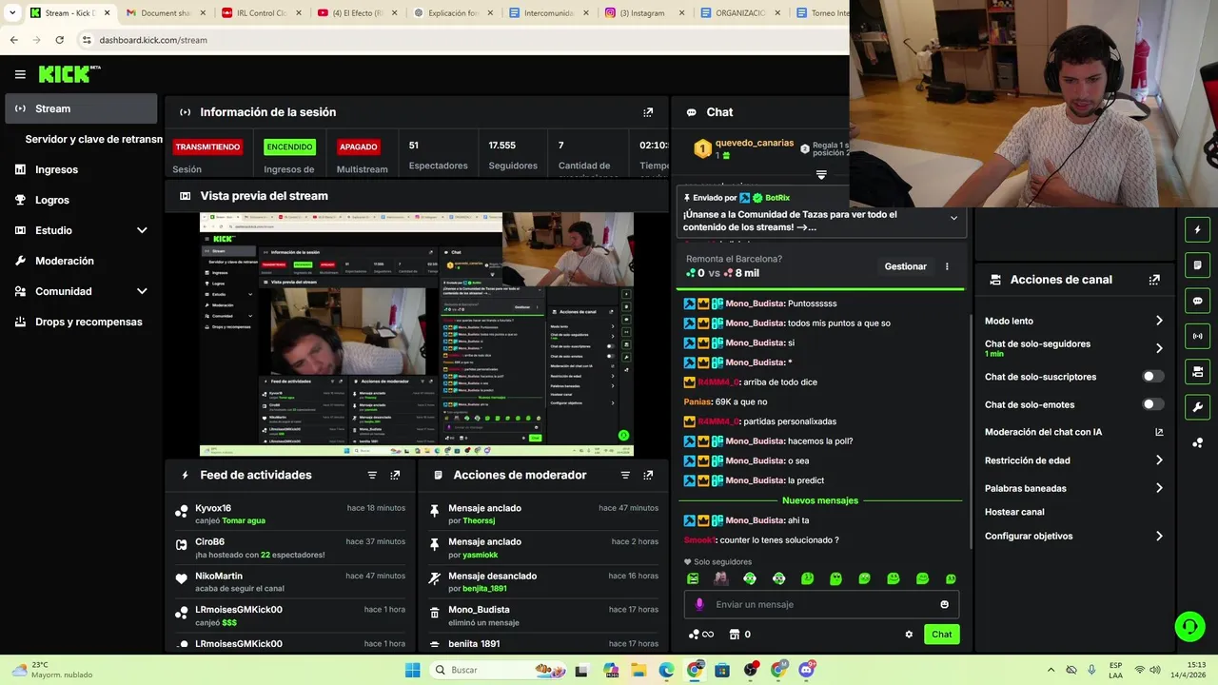Expand the pinned BotRix message
Viewport: 1218px width, 685px height.
[x=953, y=218]
